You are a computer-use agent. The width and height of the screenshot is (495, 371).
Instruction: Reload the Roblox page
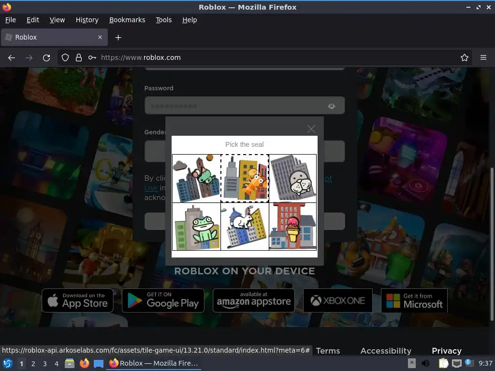46,58
